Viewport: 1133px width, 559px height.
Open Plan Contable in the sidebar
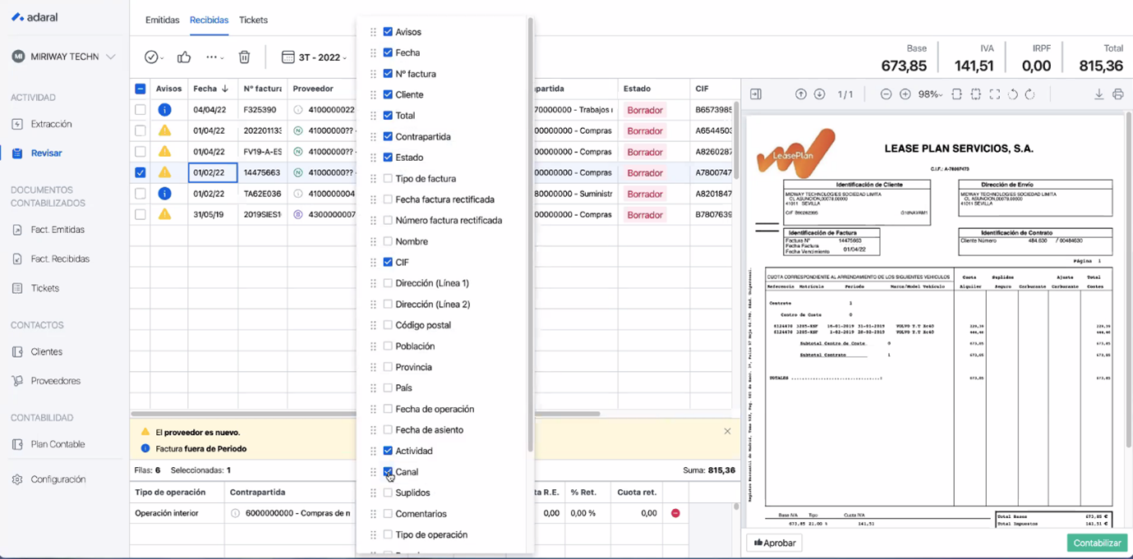58,444
